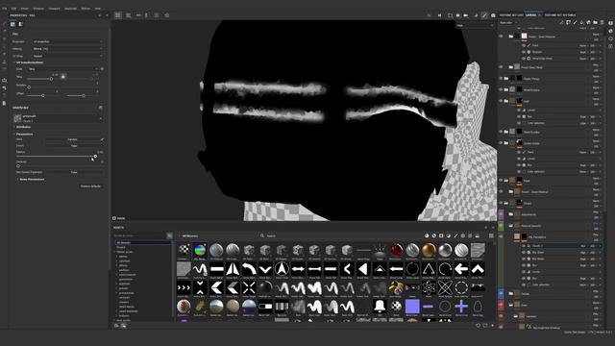Viewport: 615px width, 346px height.
Task: Click the Tiling slider handle
Action: pos(51,79)
